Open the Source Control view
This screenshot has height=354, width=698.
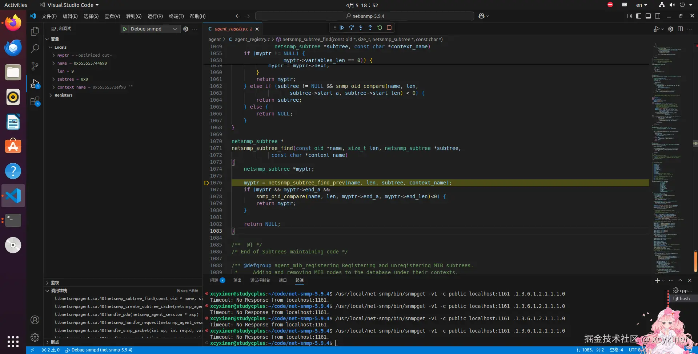(35, 66)
